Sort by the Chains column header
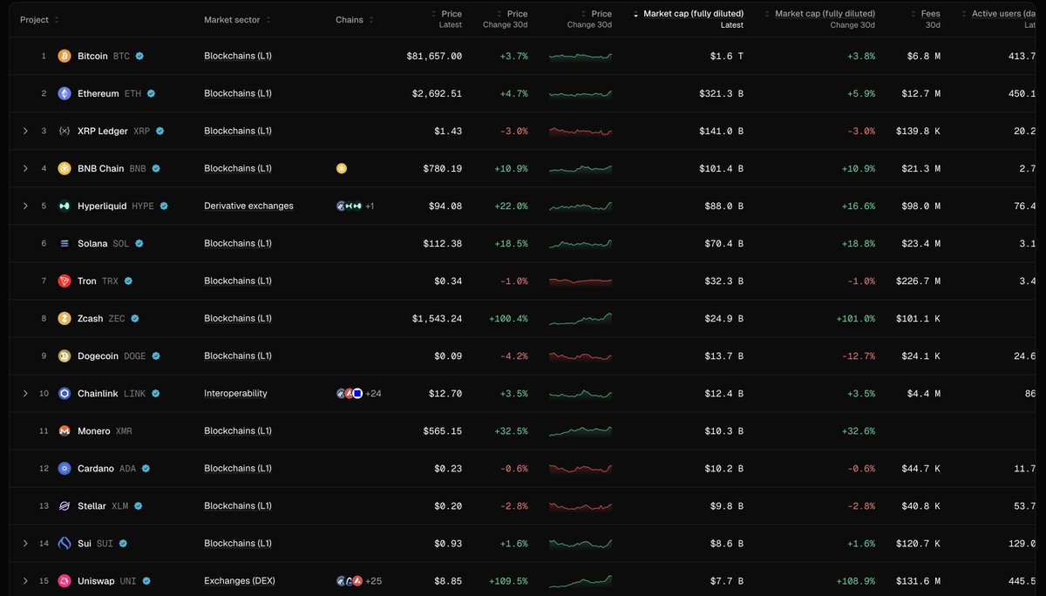Viewport: 1046px width, 596px height. coord(355,19)
